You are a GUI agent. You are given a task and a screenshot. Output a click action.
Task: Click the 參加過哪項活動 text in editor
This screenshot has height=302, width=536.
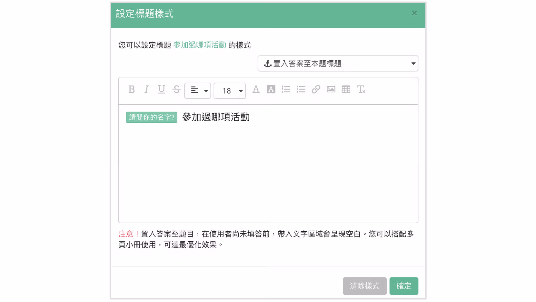coord(216,117)
